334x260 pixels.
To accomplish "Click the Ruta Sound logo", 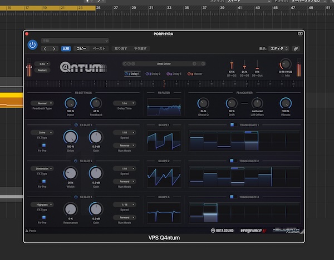I will 222,231.
